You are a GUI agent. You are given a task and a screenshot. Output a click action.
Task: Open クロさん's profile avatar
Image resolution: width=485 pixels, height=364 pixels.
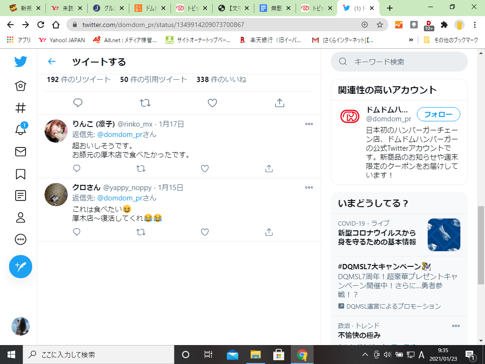pyautogui.click(x=56, y=194)
